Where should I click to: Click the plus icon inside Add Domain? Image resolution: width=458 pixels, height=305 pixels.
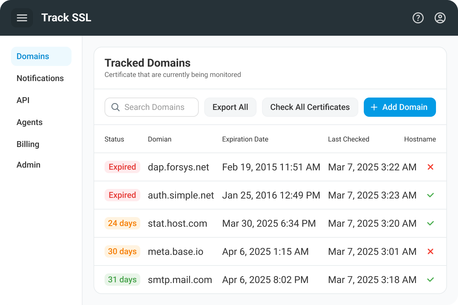374,107
